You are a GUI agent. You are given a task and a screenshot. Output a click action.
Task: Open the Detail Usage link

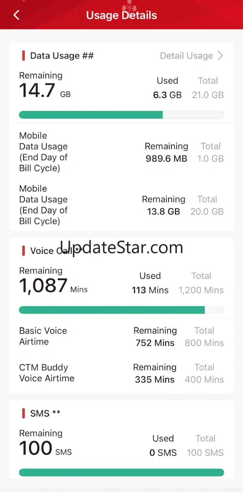[x=186, y=56]
